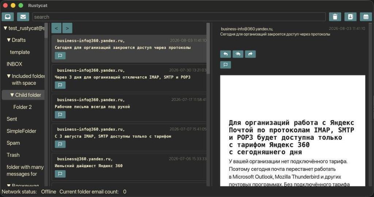Flag the 'Июньский дайджест Яндекс 360' email
The height and width of the screenshot is (197, 374).
pyautogui.click(x=60, y=174)
